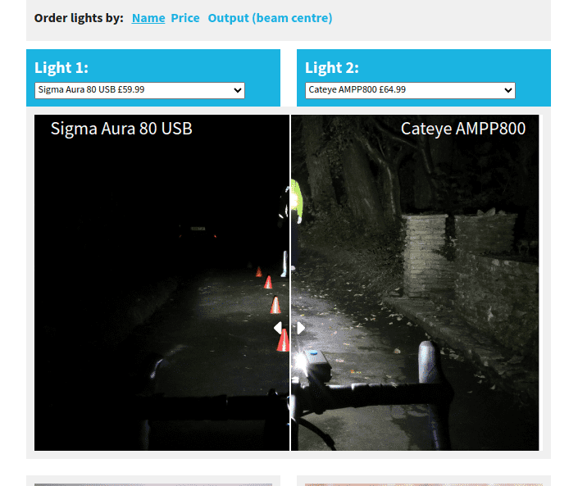Click the 'Order lights by:' label
This screenshot has width=569, height=486.
pos(79,18)
